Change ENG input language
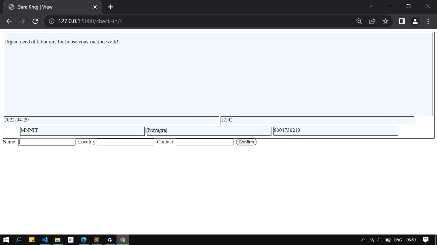 click(398, 240)
